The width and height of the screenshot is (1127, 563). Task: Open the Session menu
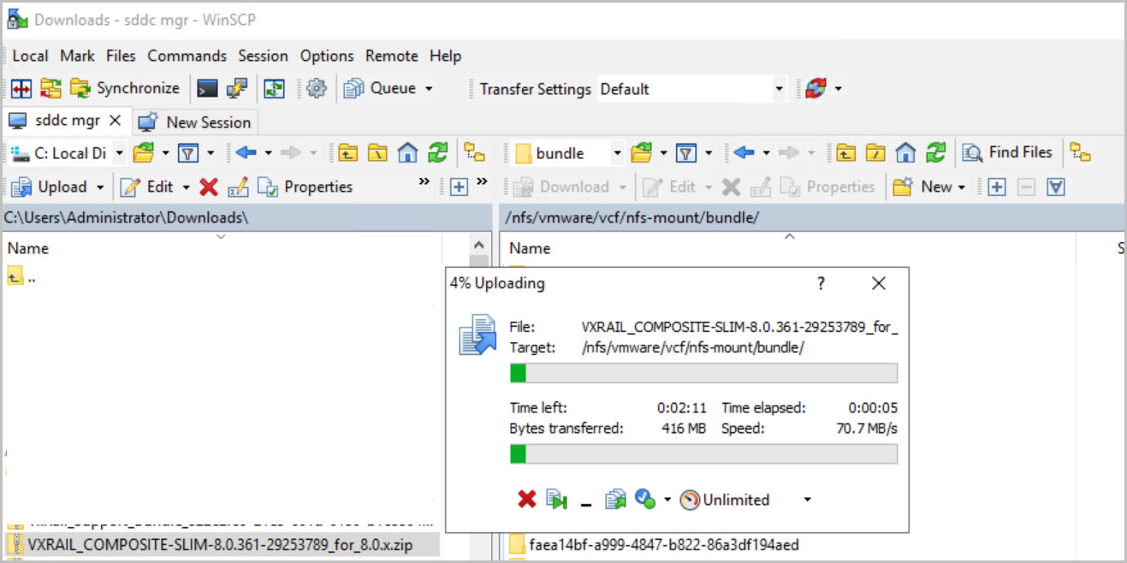[263, 56]
